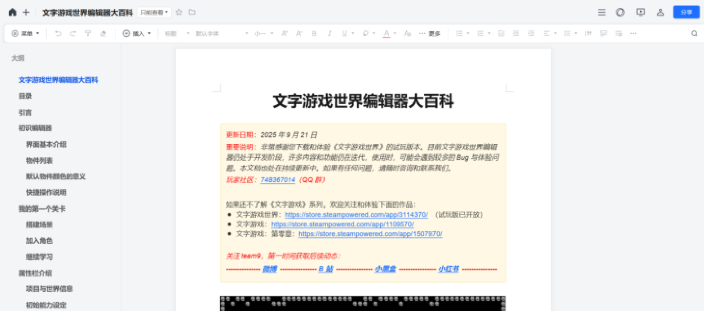
Task: Open the Steam link for app 1109570
Action: (342, 224)
